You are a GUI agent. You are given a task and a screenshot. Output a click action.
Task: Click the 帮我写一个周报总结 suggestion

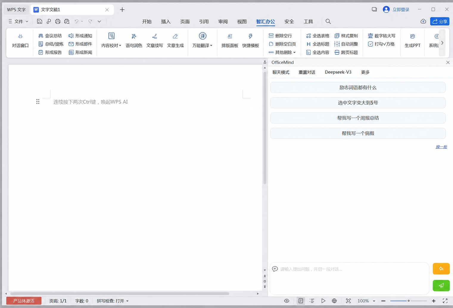point(358,118)
